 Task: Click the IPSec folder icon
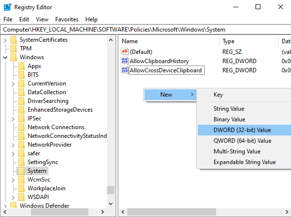21,118
